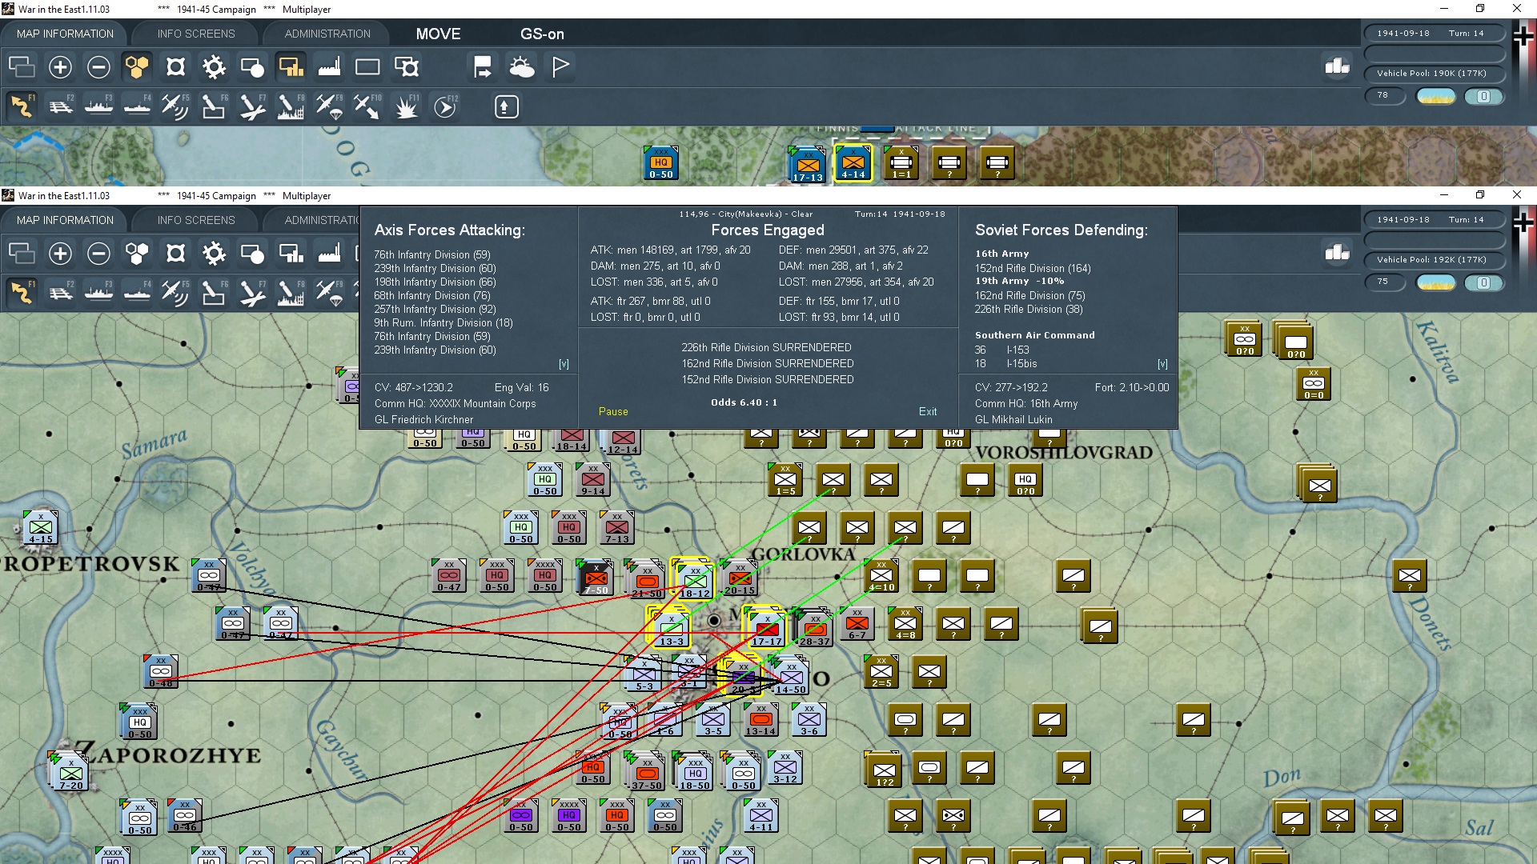Open the INFO SCREENS tab in lower window

click(x=196, y=220)
